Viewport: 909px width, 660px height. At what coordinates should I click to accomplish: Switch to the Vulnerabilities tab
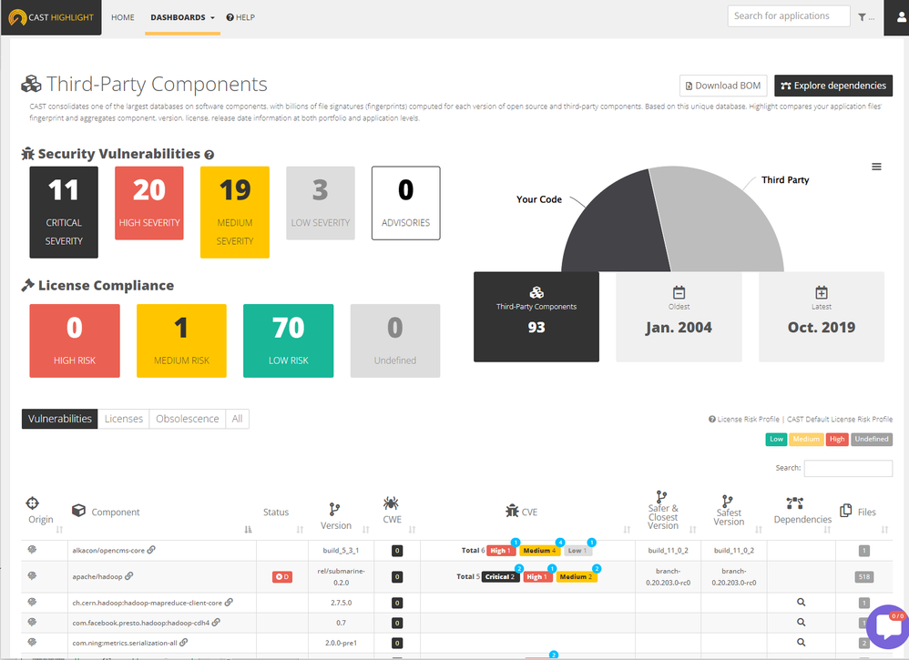click(x=60, y=419)
